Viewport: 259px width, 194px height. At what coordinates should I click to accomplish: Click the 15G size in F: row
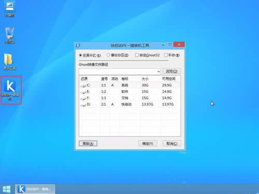tap(145, 98)
